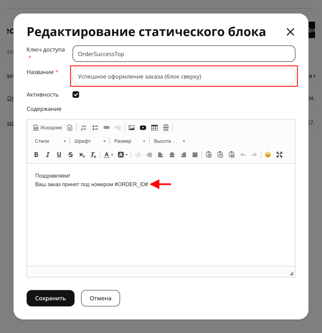Align text to the left
This screenshot has height=333, width=322.
tap(161, 155)
